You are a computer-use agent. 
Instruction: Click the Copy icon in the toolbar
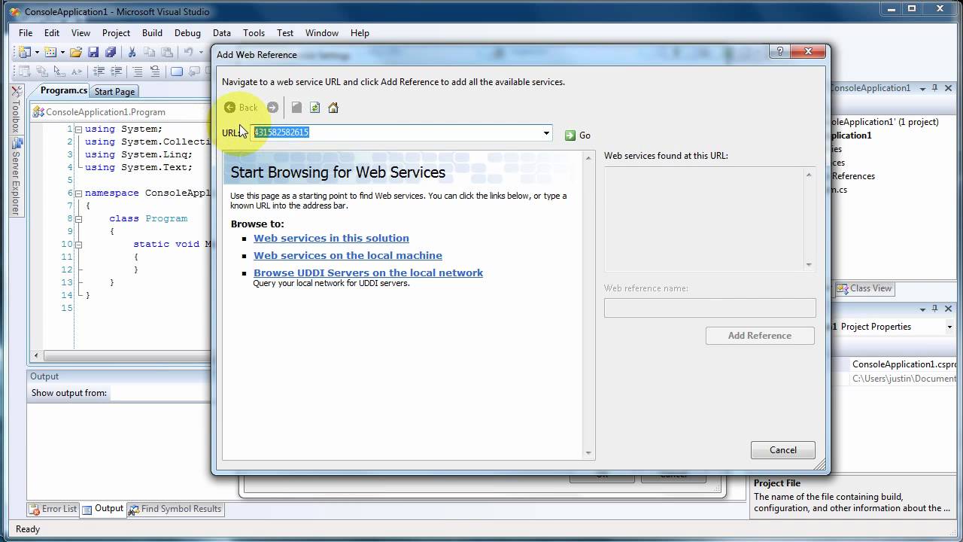[x=150, y=52]
